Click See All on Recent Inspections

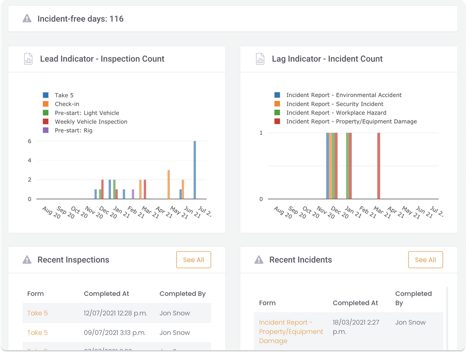pos(193,260)
